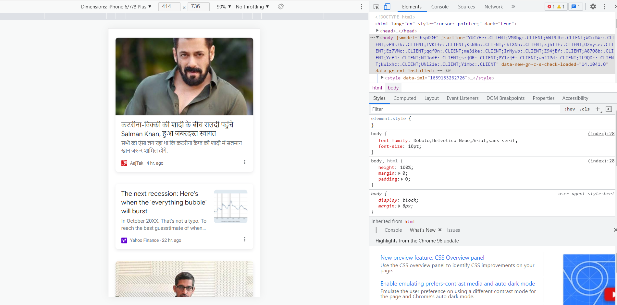Expand the head element node
617x305 pixels.
(x=377, y=30)
